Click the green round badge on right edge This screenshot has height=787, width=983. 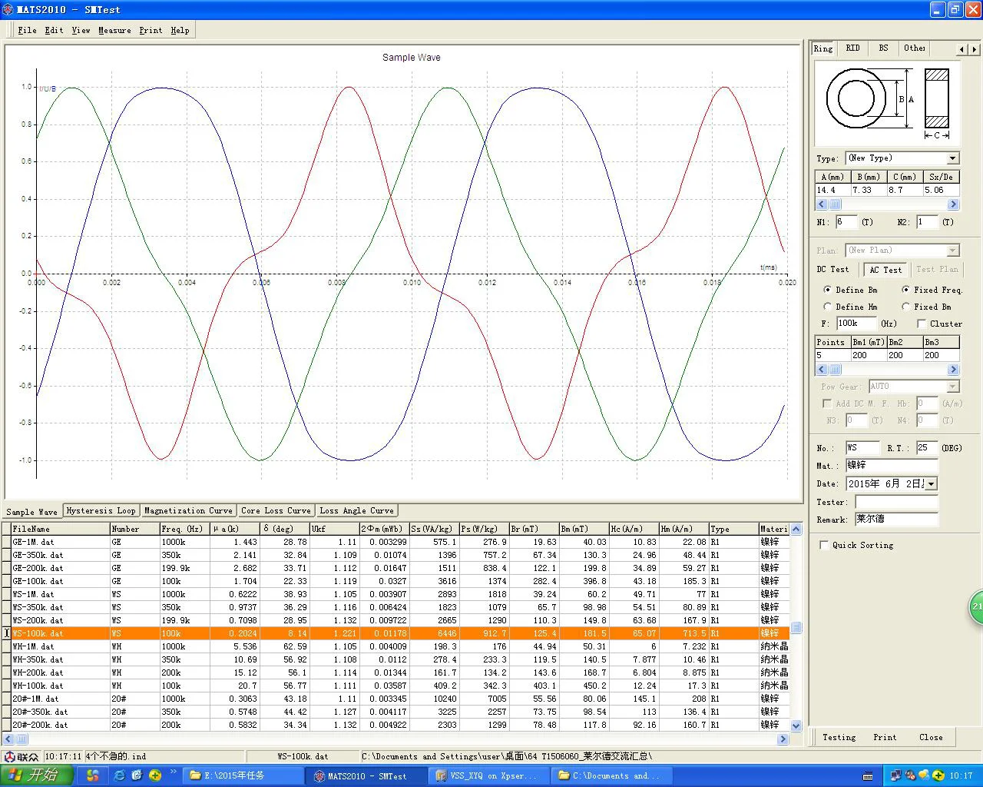(x=976, y=606)
